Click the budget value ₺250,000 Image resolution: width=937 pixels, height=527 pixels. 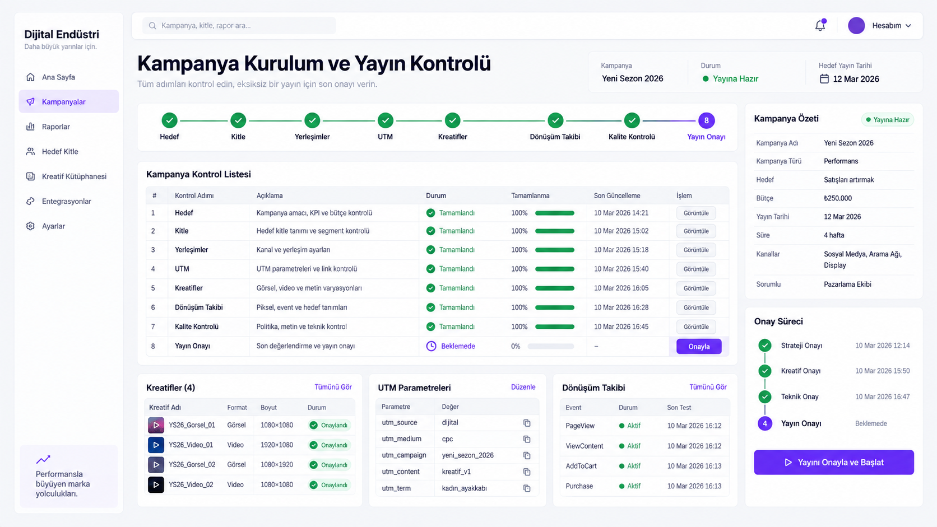tap(838, 198)
